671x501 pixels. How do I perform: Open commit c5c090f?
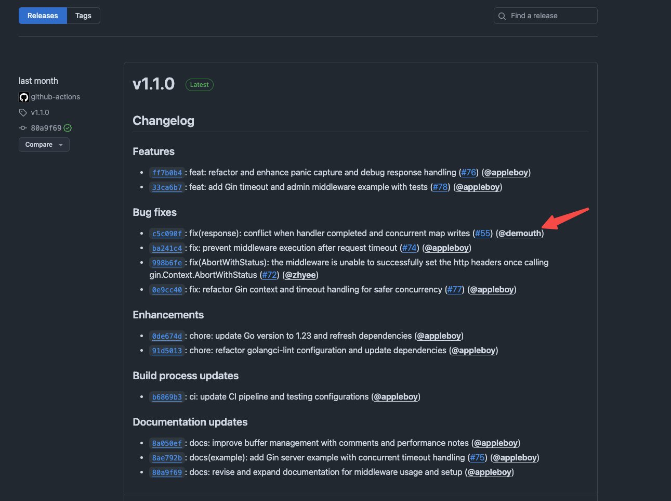[x=167, y=234]
